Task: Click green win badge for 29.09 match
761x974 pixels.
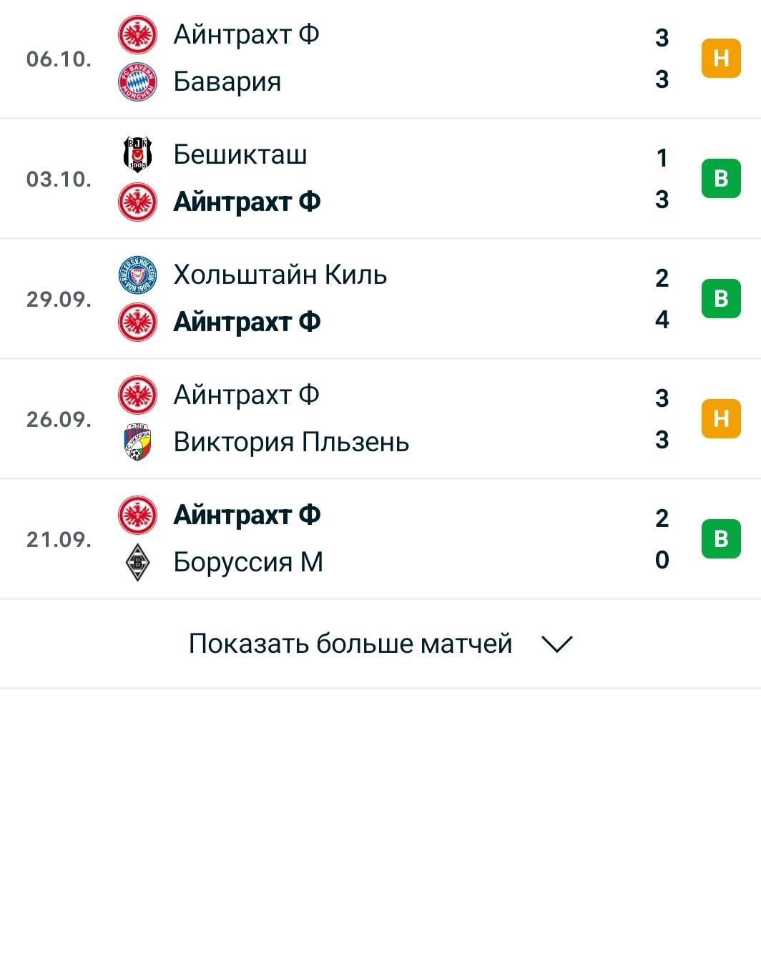Action: coord(721,298)
